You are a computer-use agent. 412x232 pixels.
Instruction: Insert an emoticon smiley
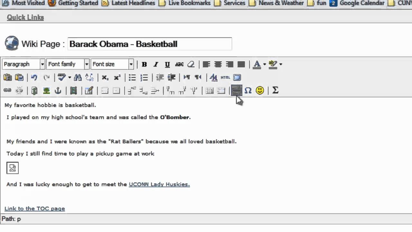[260, 91]
